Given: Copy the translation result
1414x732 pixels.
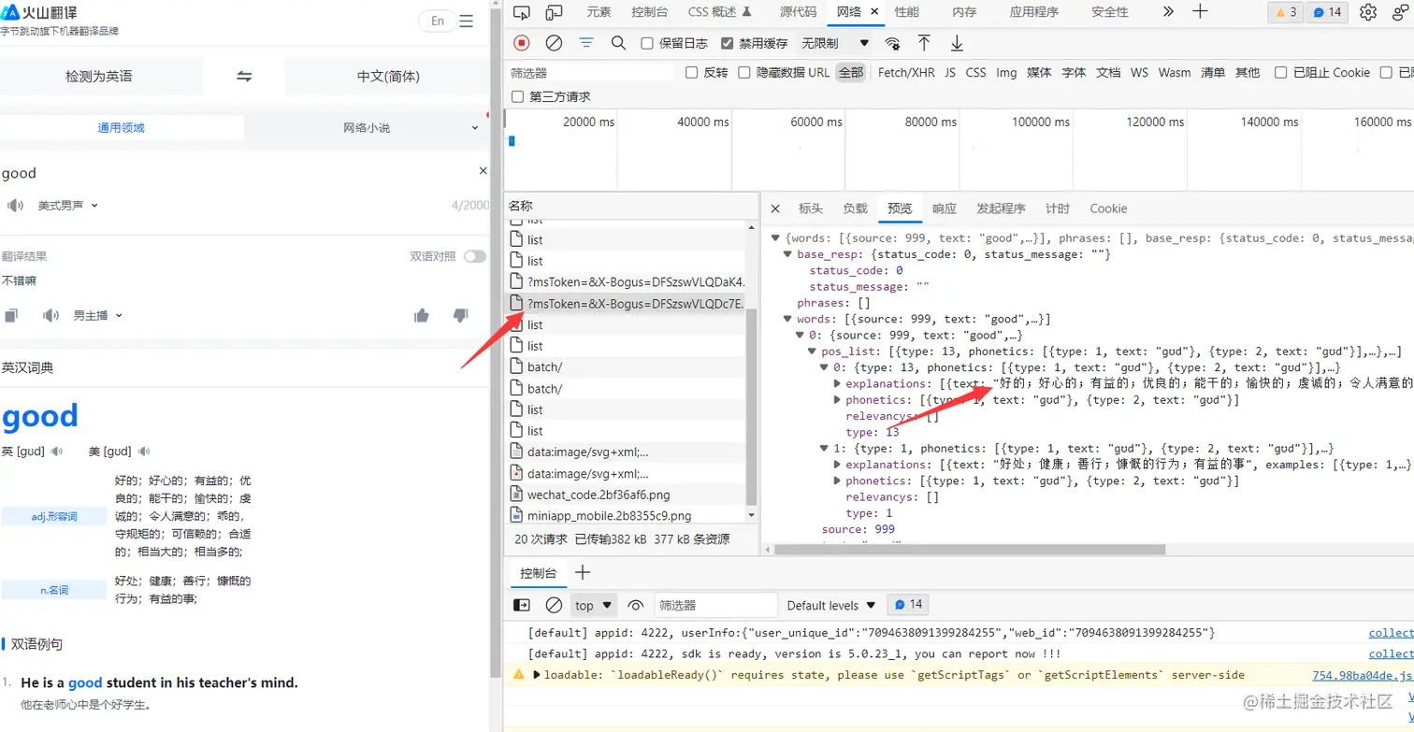Looking at the screenshot, I should point(10,316).
